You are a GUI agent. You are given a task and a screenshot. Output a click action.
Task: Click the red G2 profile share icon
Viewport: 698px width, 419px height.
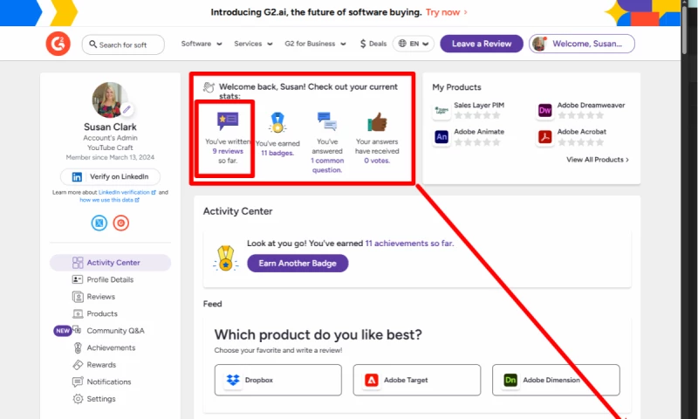[x=121, y=223]
